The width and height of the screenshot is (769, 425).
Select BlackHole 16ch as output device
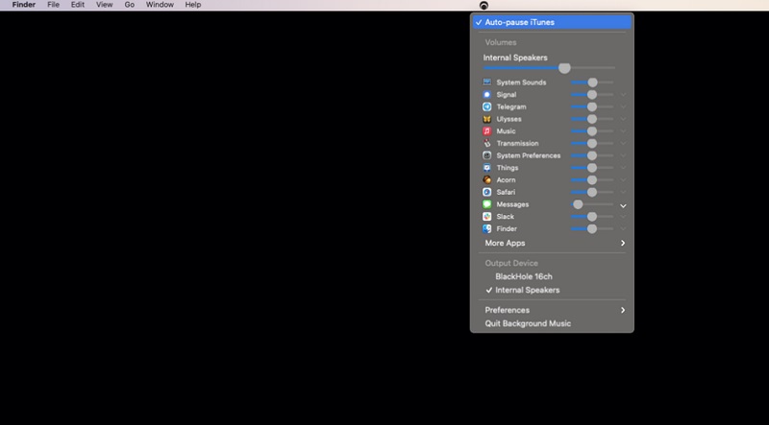coord(524,276)
